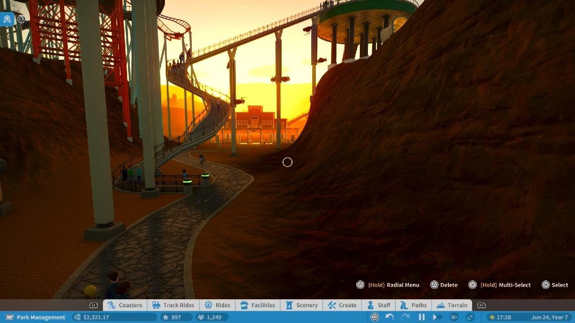
Task: Click the rounded-square icon left of undo
Action: click(x=375, y=317)
